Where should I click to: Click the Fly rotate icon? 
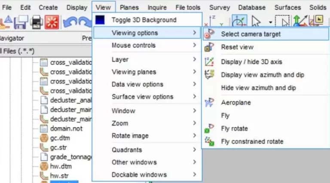coord(209,129)
